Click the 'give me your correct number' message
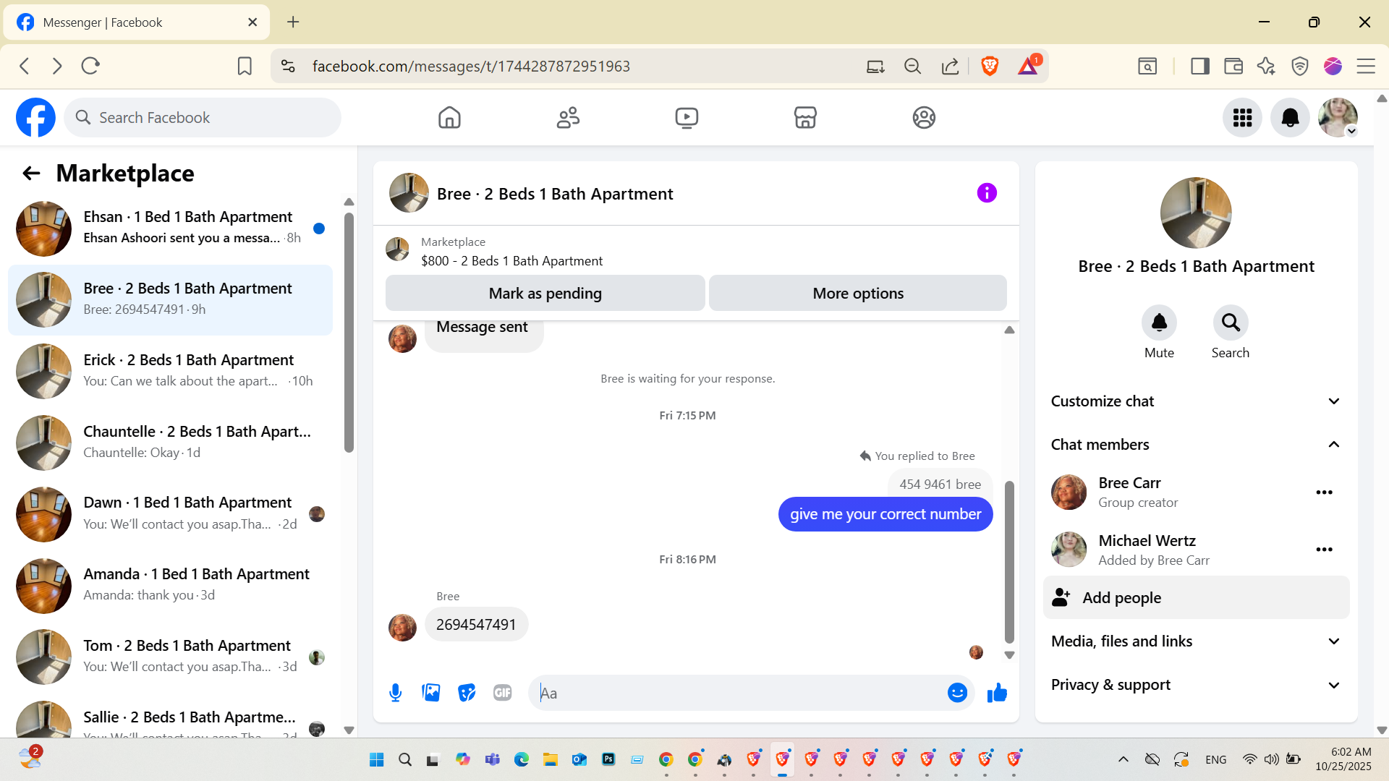The width and height of the screenshot is (1389, 781). [x=885, y=514]
